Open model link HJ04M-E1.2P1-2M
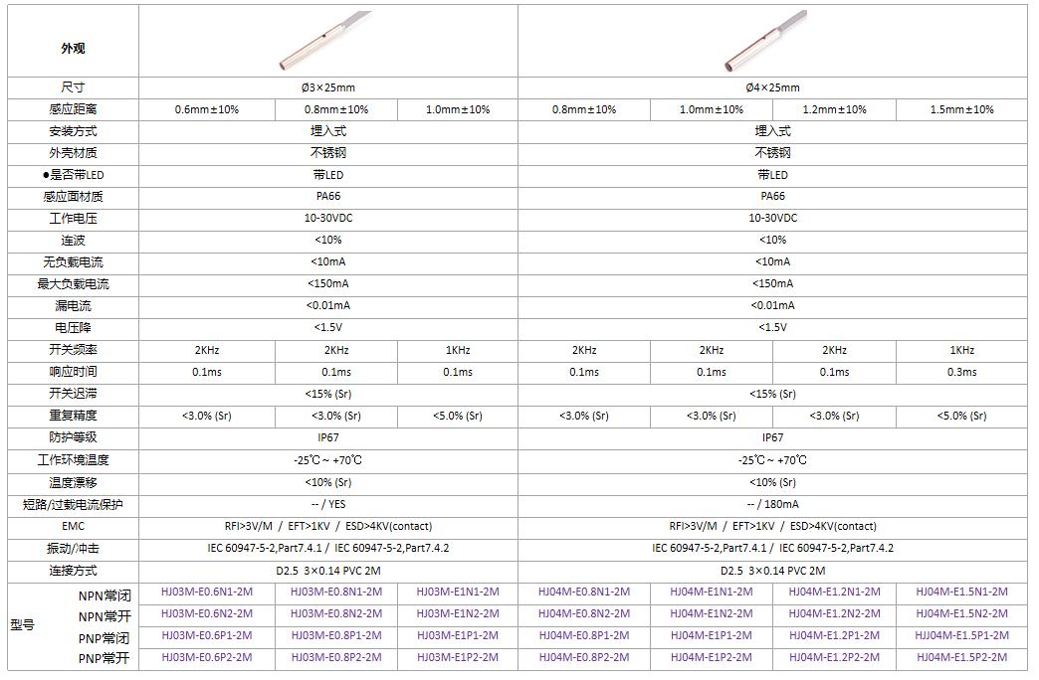Viewport: 1039px width, 680px height. 834,635
